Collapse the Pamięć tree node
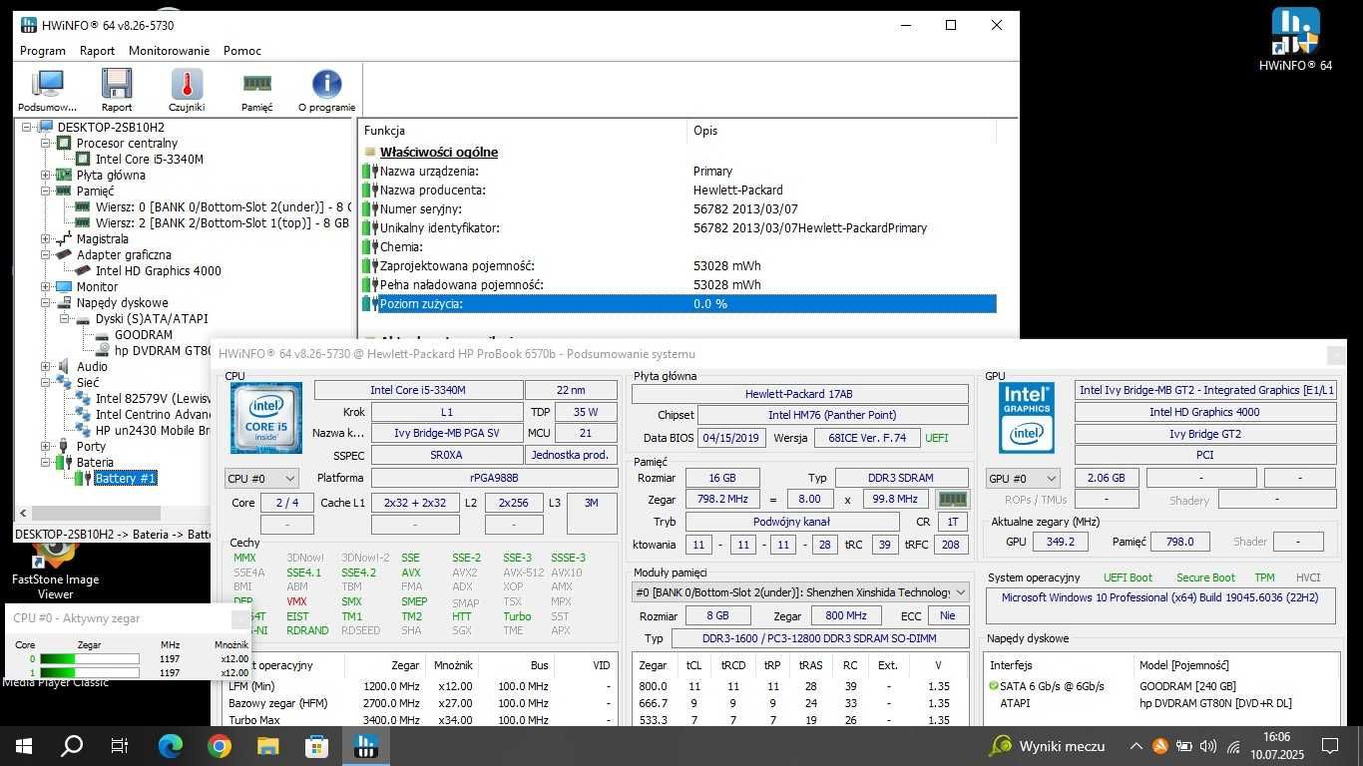The width and height of the screenshot is (1363, 766). 46,191
